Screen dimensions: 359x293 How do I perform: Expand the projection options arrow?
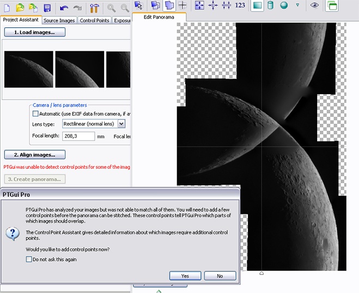(x=297, y=5)
